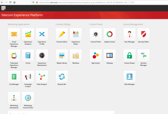Open the Role Manager
Viewport: 168px width, 114px height.
130,77
